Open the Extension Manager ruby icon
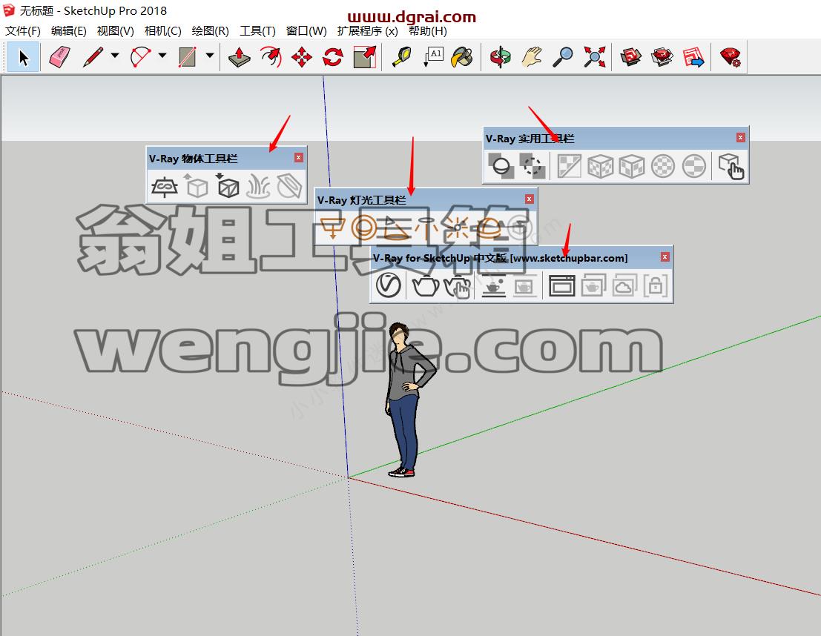Image resolution: width=821 pixels, height=636 pixels. 731,57
